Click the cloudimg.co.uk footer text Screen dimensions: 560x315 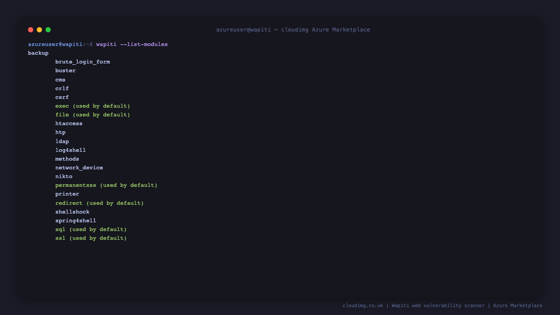(363, 305)
